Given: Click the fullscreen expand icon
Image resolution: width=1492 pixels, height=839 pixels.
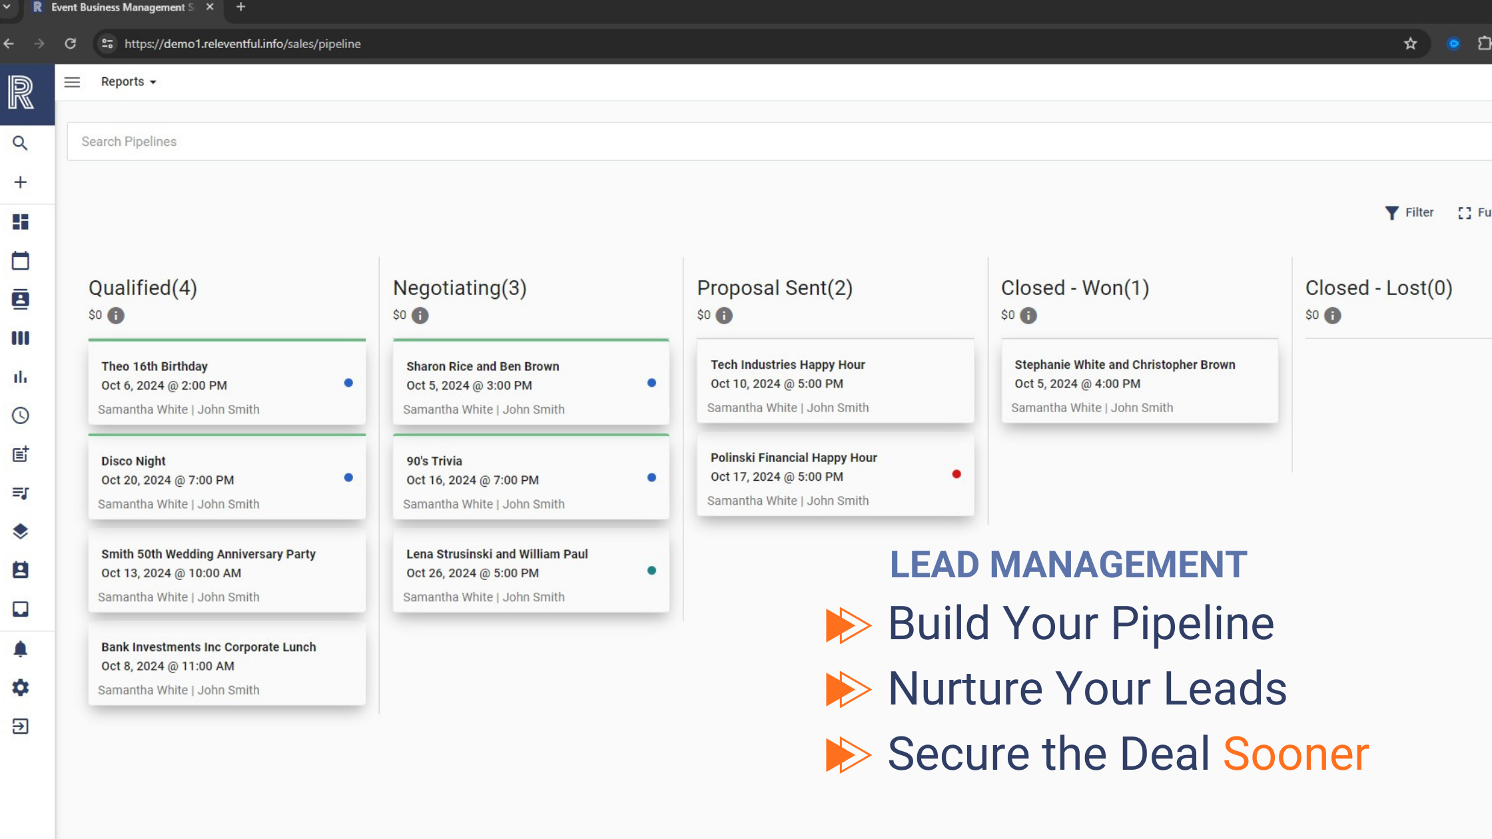Looking at the screenshot, I should pyautogui.click(x=1463, y=212).
